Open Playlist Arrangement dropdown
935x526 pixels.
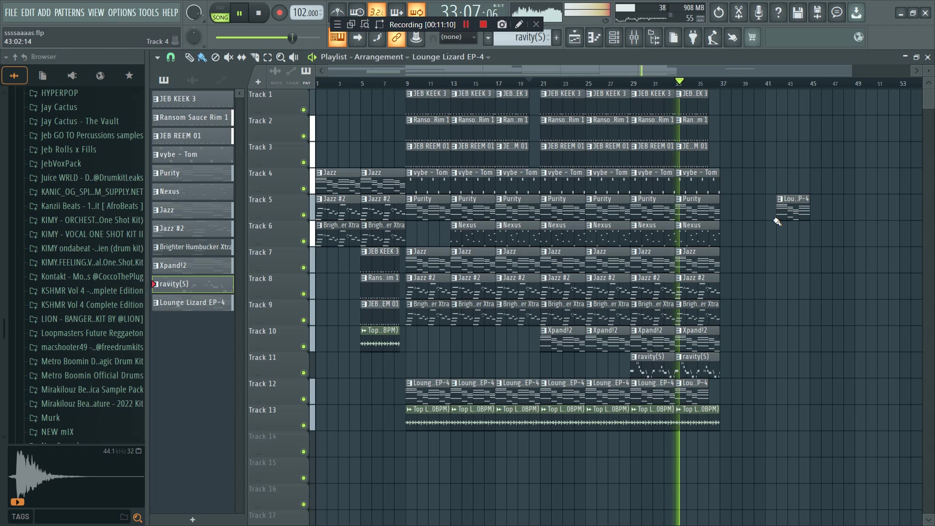point(364,57)
